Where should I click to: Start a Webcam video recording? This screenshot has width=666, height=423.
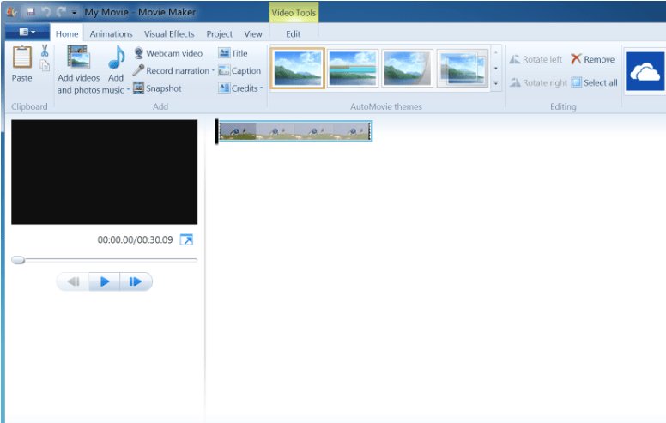[x=168, y=53]
